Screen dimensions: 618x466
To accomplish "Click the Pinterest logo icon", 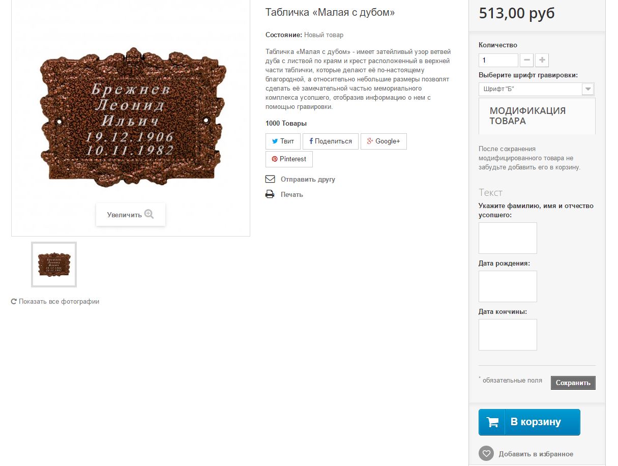I will 275,159.
